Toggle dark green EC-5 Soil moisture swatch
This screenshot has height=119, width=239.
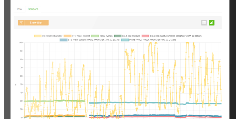[118, 36]
